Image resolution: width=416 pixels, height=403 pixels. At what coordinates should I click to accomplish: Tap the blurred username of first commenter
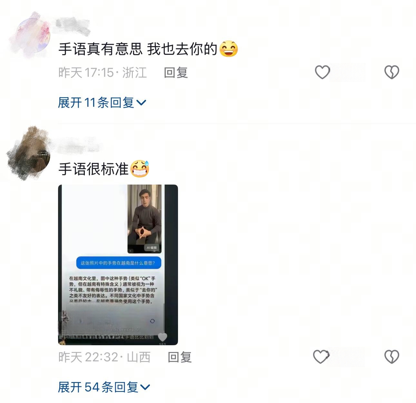click(73, 24)
